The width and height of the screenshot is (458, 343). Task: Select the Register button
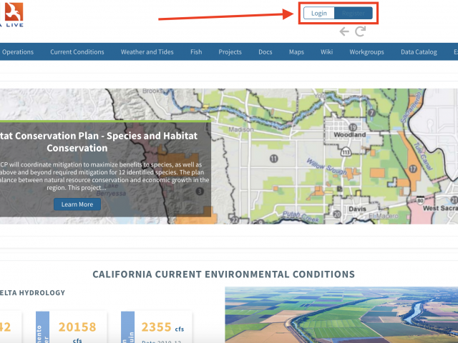pyautogui.click(x=354, y=14)
